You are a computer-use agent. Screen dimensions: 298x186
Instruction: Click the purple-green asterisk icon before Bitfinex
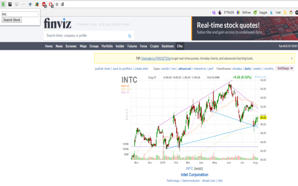[238, 13]
